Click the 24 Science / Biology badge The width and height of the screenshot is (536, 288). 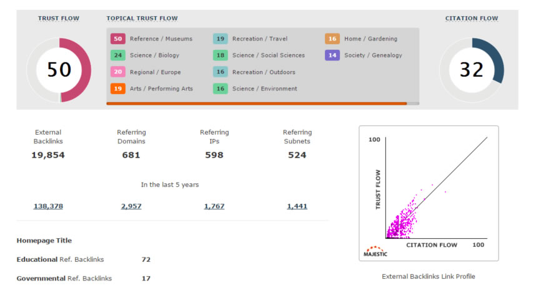118,55
